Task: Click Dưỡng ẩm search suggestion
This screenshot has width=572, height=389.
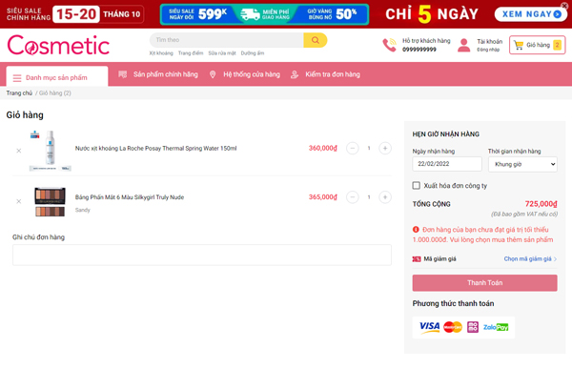Action: [x=253, y=53]
